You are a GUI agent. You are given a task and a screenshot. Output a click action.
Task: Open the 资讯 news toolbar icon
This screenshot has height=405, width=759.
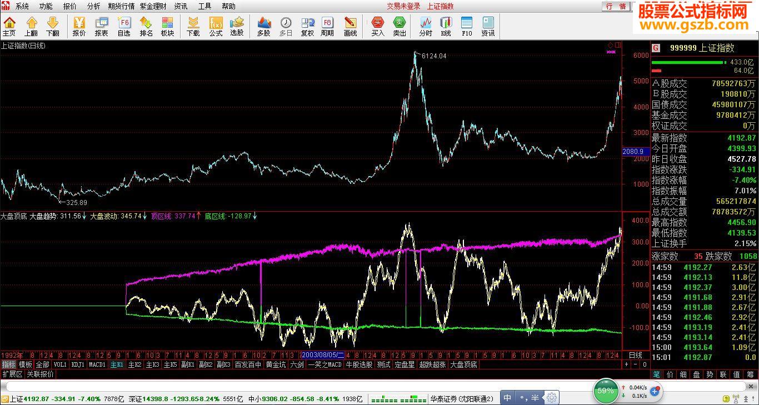coord(488,26)
